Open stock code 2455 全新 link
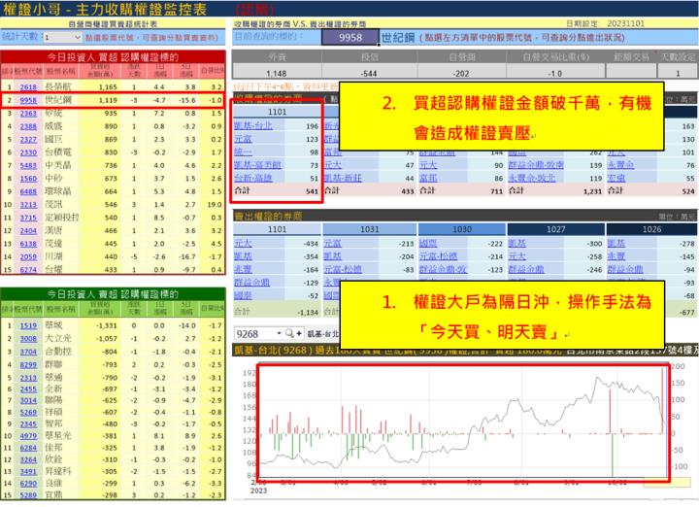 (28, 389)
